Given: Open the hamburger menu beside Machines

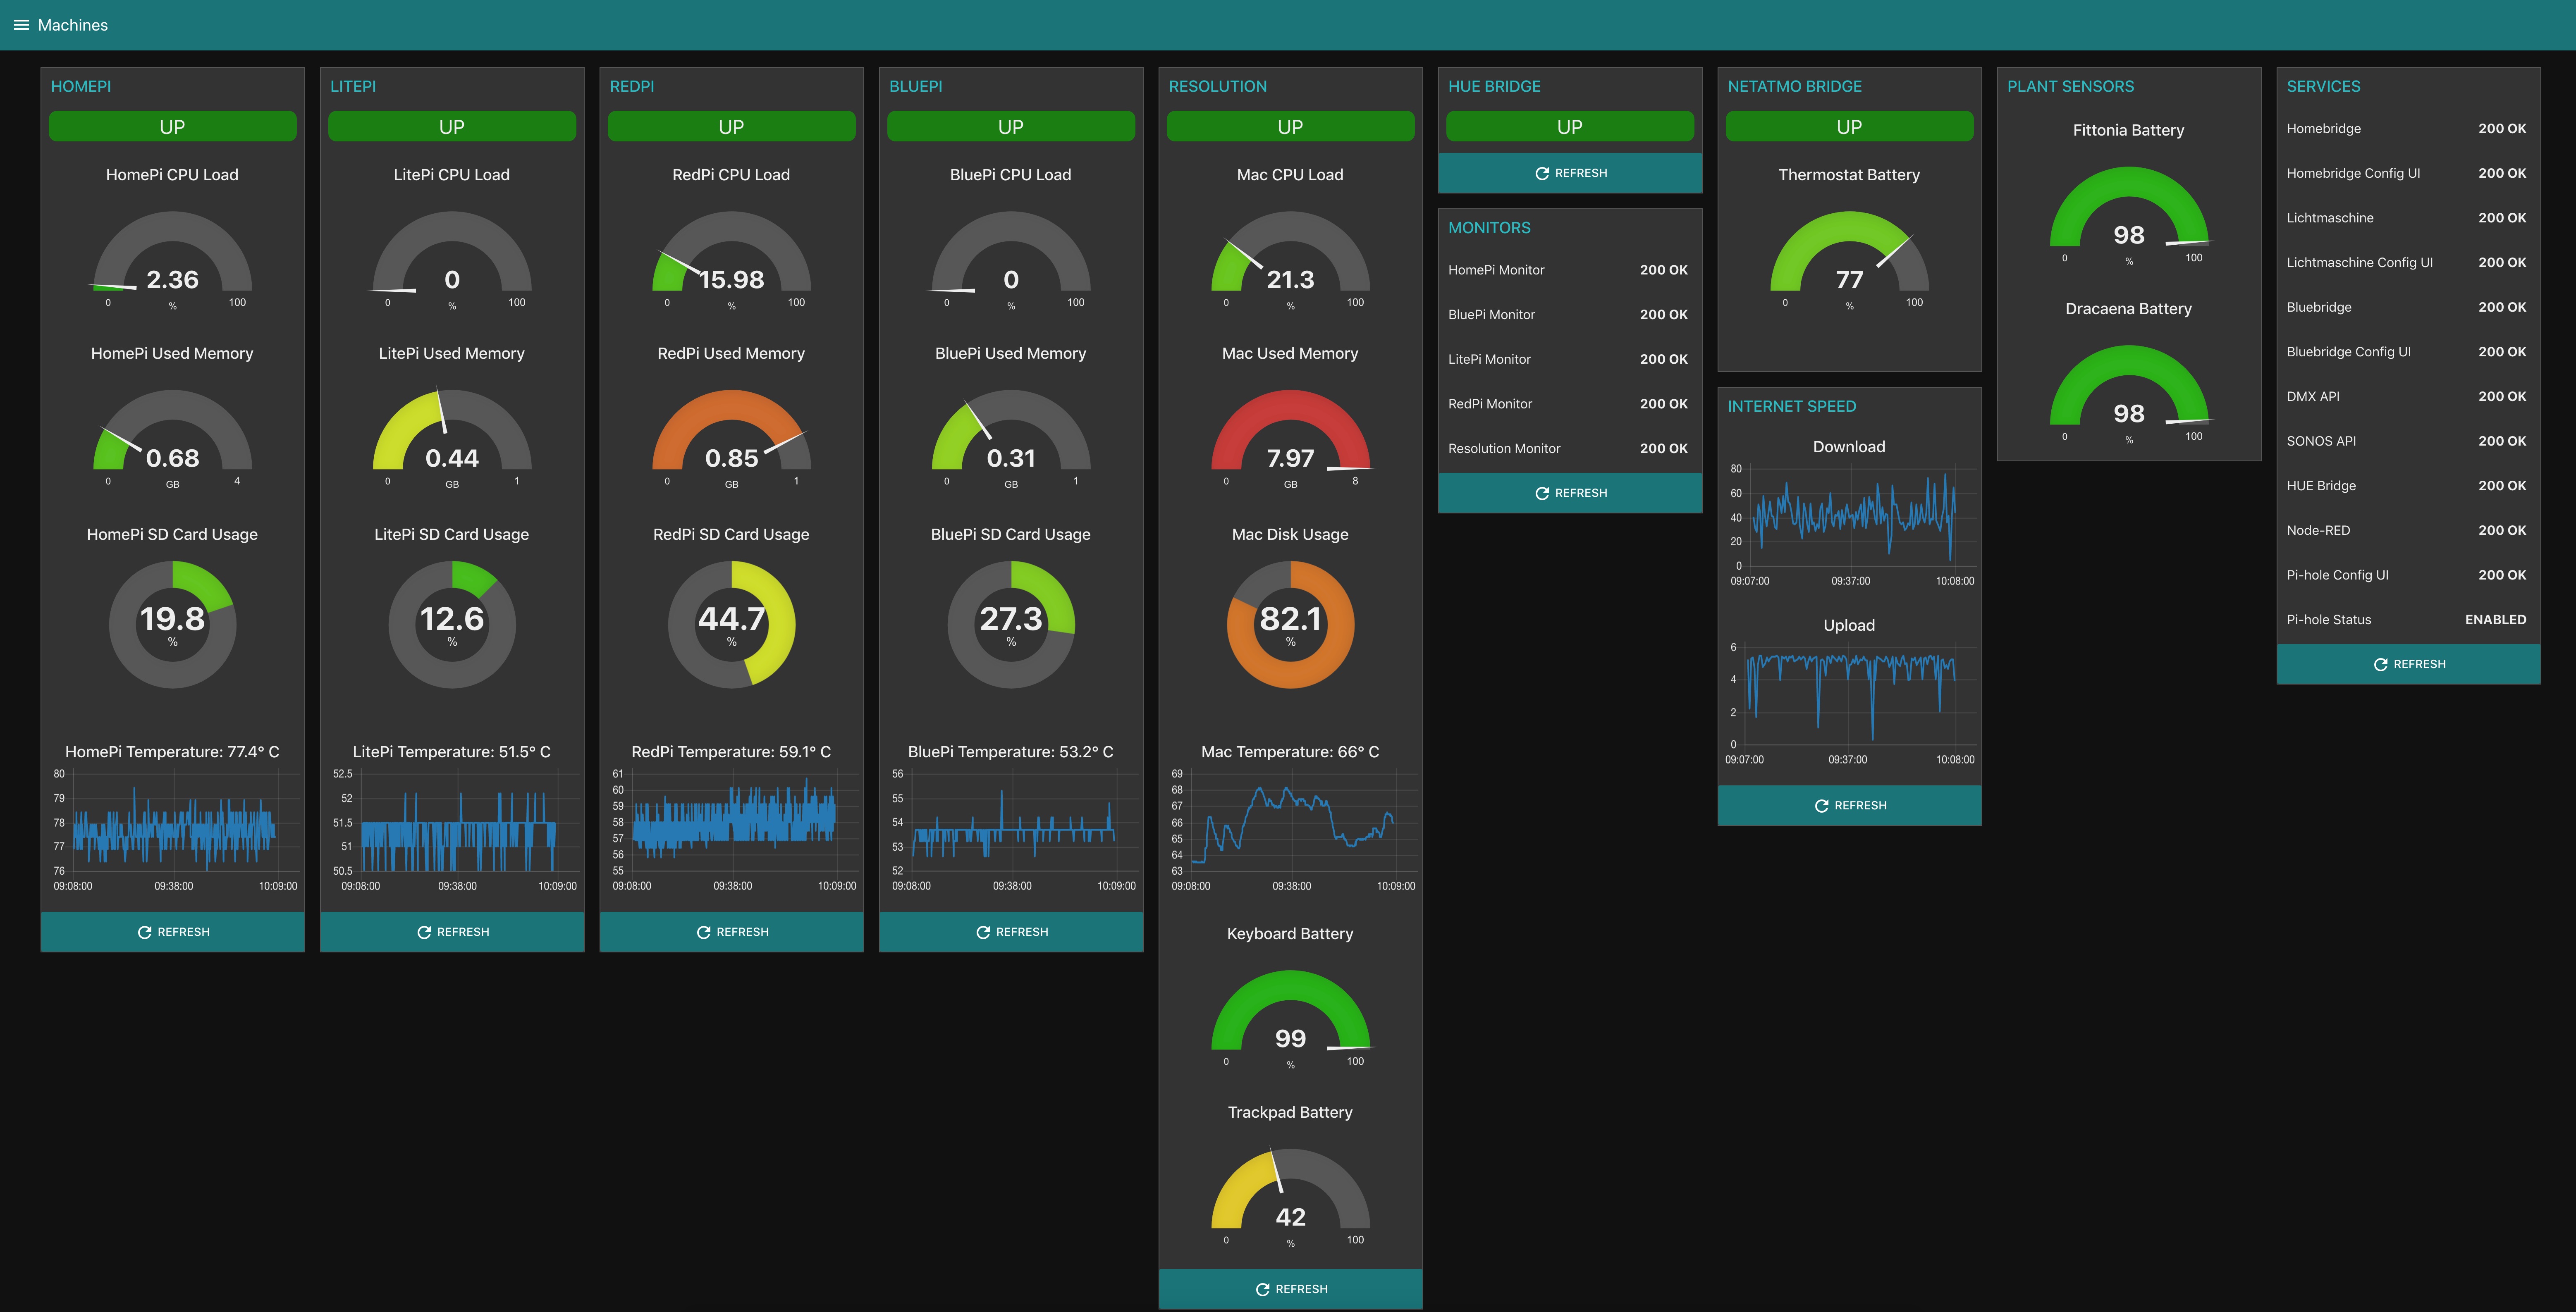Looking at the screenshot, I should click(x=21, y=25).
